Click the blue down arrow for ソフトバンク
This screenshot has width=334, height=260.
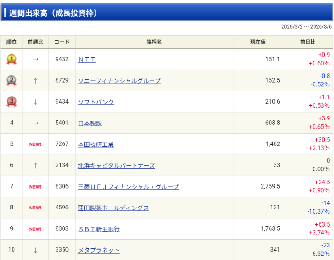pyautogui.click(x=35, y=102)
